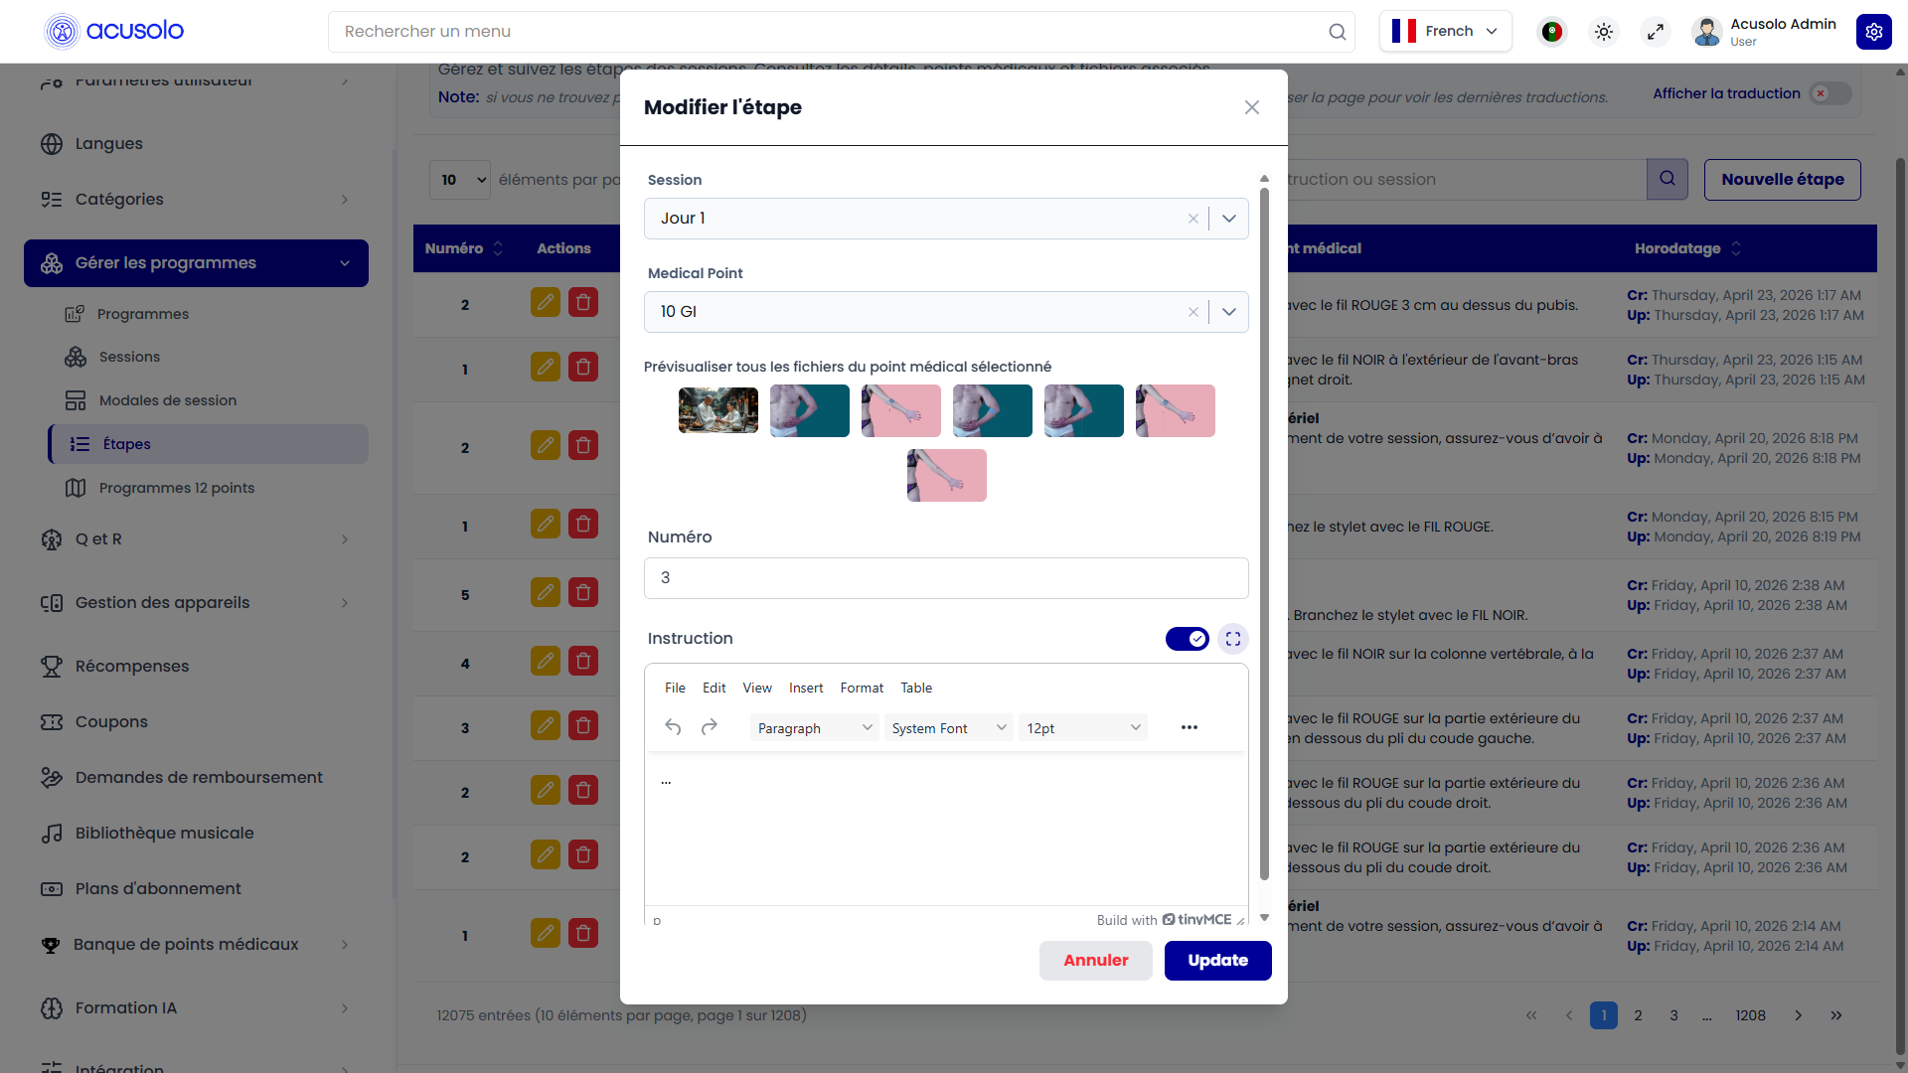Open the System Font dropdown
Screen dimensions: 1908x1073
(948, 728)
